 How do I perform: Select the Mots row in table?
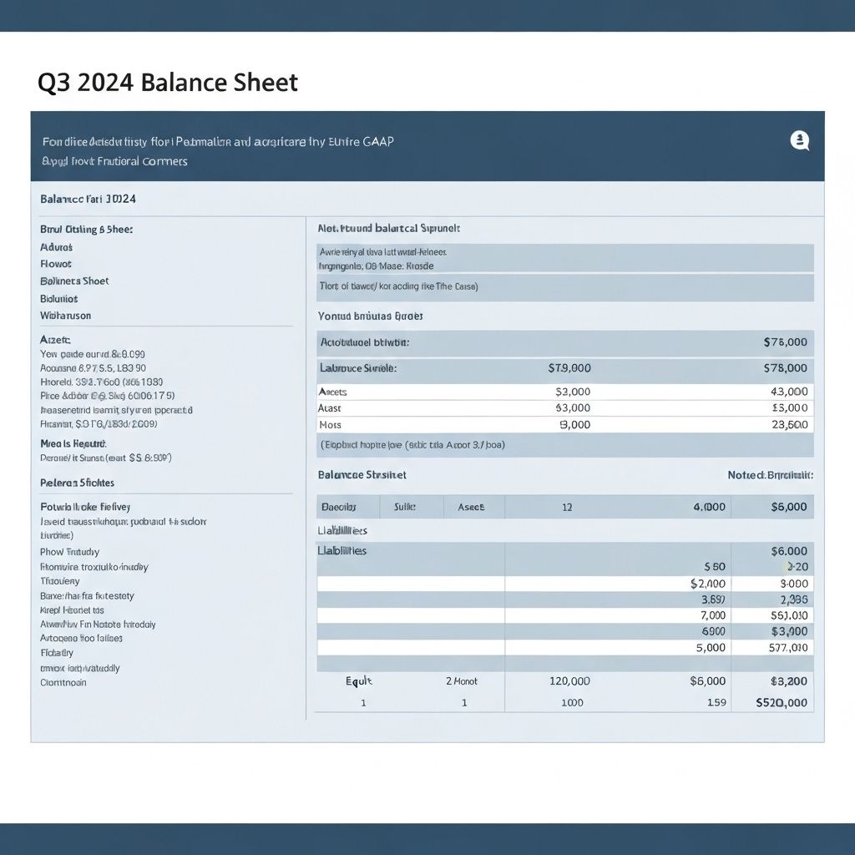pos(331,425)
